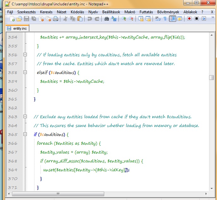Play back the recorded macro

click(x=204, y=19)
